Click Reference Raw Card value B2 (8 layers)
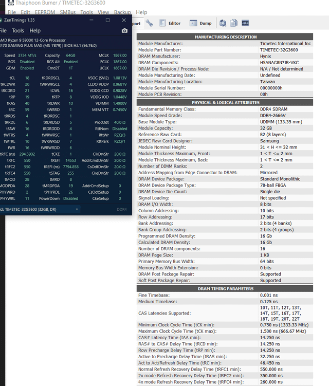329x386 pixels. coord(273,135)
